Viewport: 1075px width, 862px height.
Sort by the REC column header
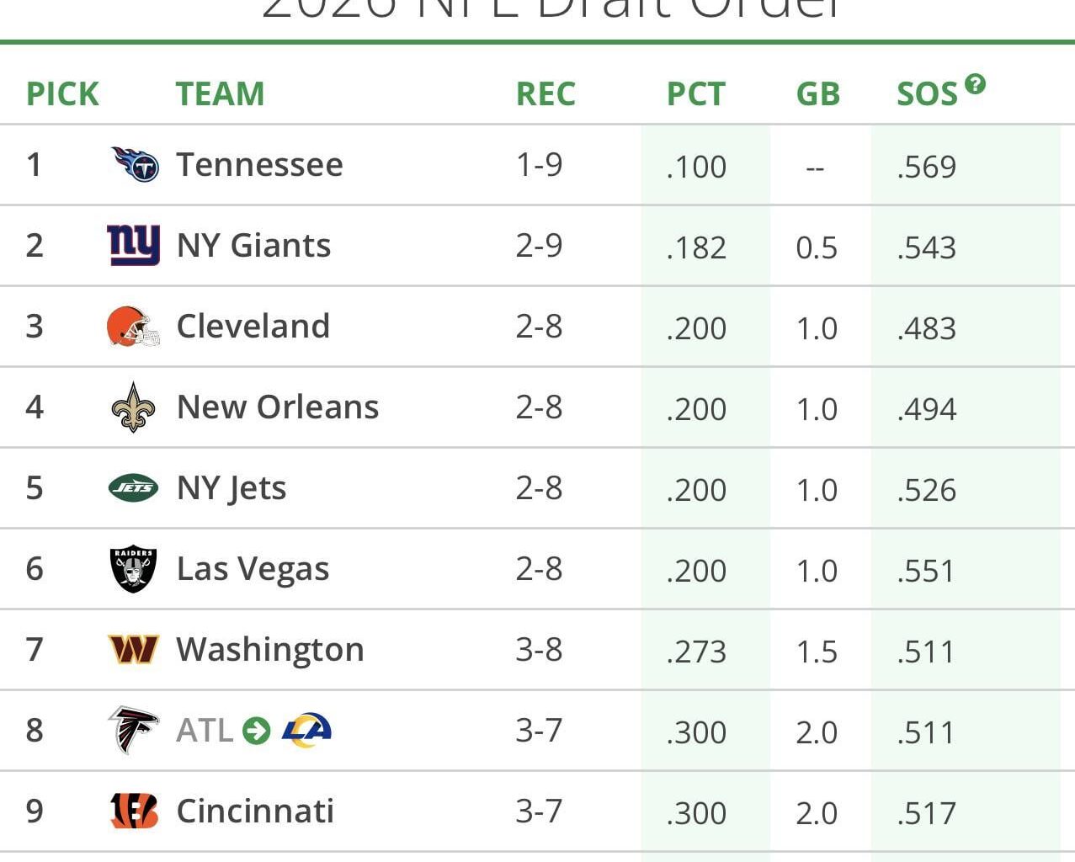pos(545,93)
